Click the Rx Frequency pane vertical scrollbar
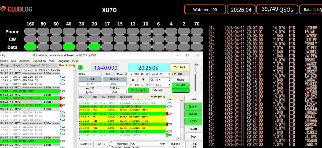Screen dimensions: 322x148 coord(182,117)
